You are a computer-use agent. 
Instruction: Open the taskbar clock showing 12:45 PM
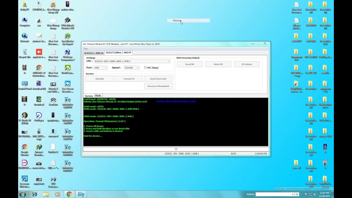[325, 194]
